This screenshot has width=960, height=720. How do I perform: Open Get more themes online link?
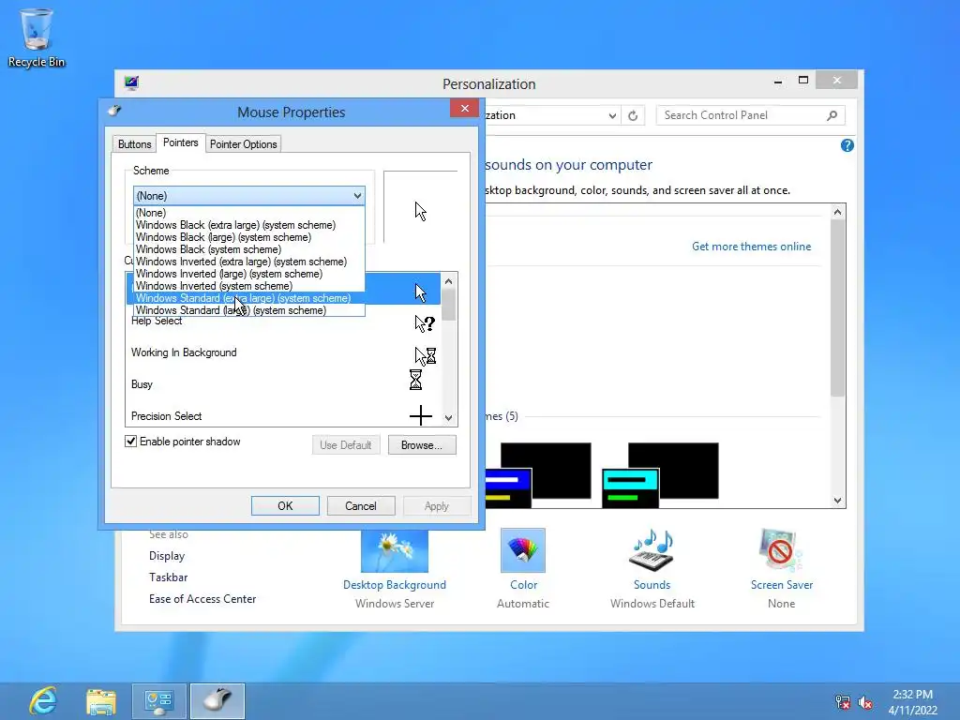(751, 247)
